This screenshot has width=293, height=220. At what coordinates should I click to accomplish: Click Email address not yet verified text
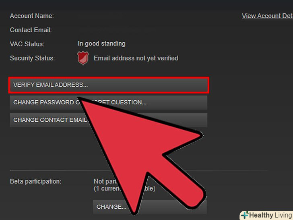pyautogui.click(x=136, y=58)
